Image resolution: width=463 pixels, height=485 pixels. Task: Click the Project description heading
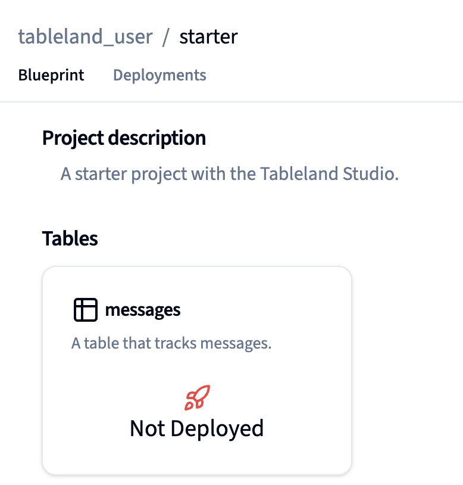(124, 138)
